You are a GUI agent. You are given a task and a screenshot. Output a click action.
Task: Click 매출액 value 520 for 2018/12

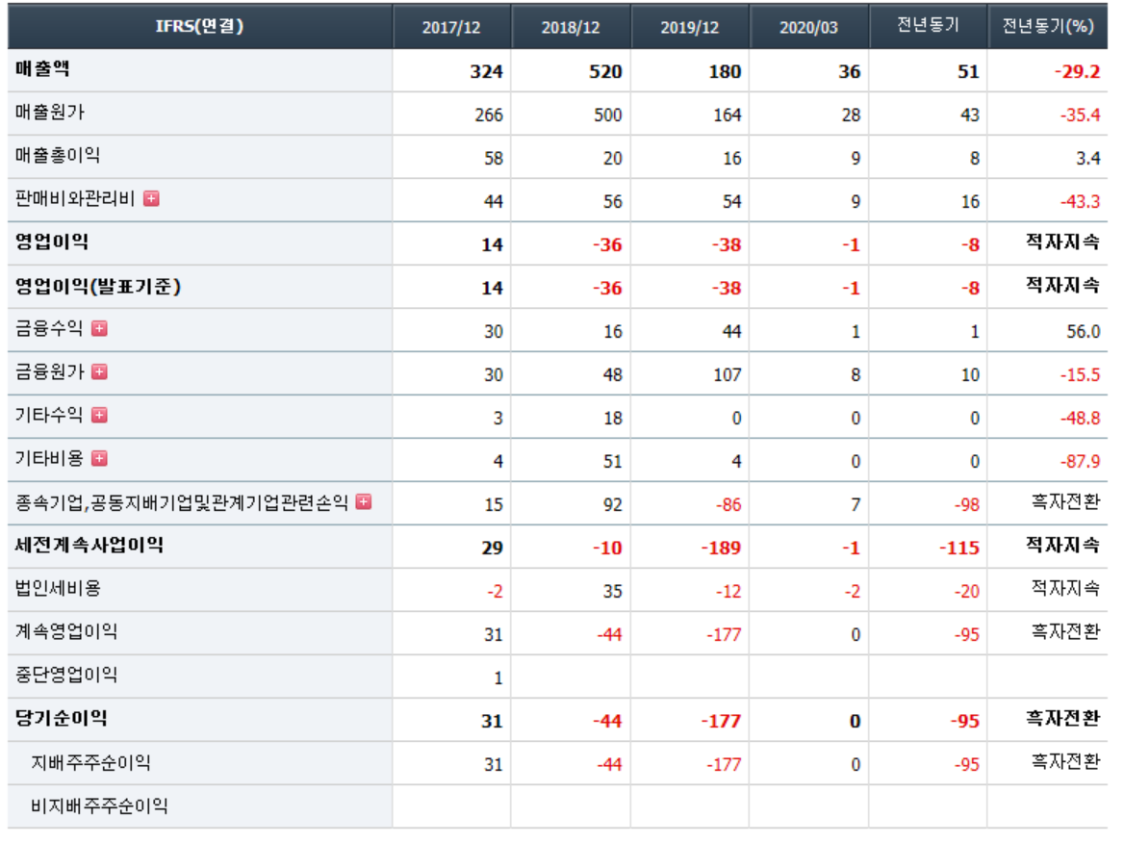605,71
